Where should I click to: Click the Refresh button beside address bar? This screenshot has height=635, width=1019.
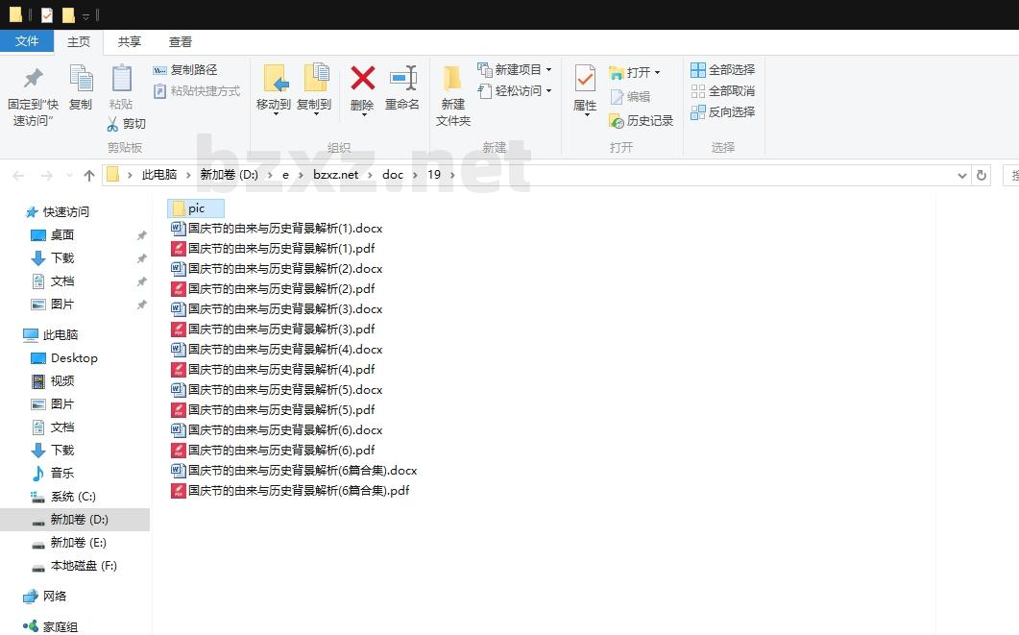(981, 175)
